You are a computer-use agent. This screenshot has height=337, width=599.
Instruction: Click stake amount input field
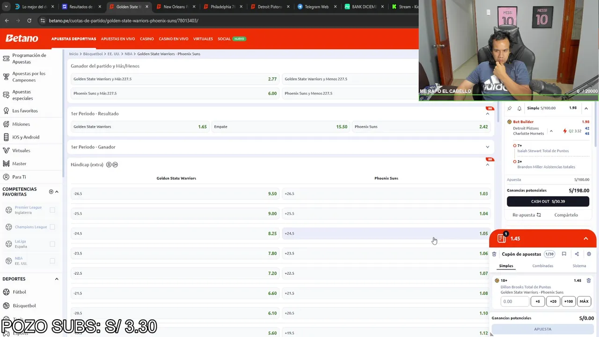pos(515,301)
